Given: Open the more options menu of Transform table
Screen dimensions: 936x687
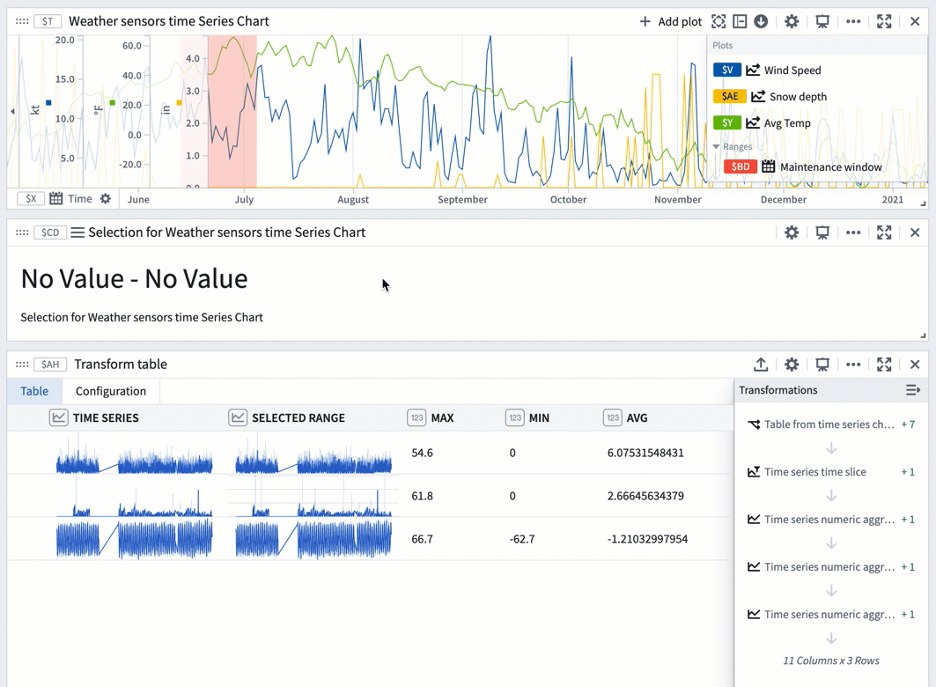Looking at the screenshot, I should 853,365.
